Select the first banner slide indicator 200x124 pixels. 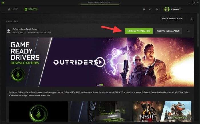98,85
